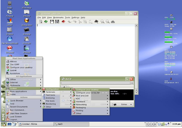Click the Copy icon in KWrite toolbar
Viewport: 182px width, 128px height.
85,22
